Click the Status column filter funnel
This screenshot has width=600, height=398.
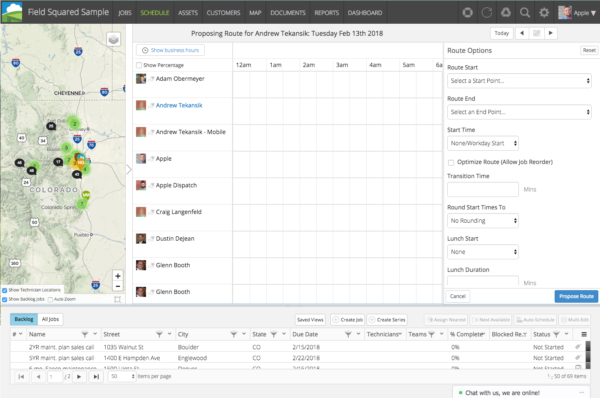[556, 334]
